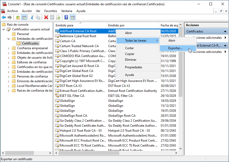Click the certificate list scroll-up arrow

[180, 25]
